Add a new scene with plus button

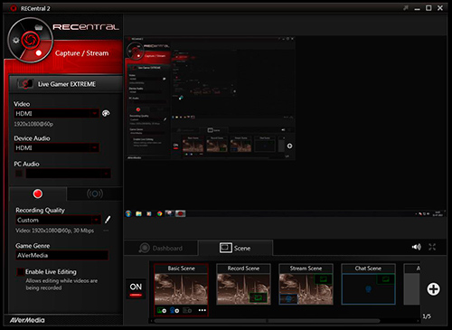tap(433, 289)
